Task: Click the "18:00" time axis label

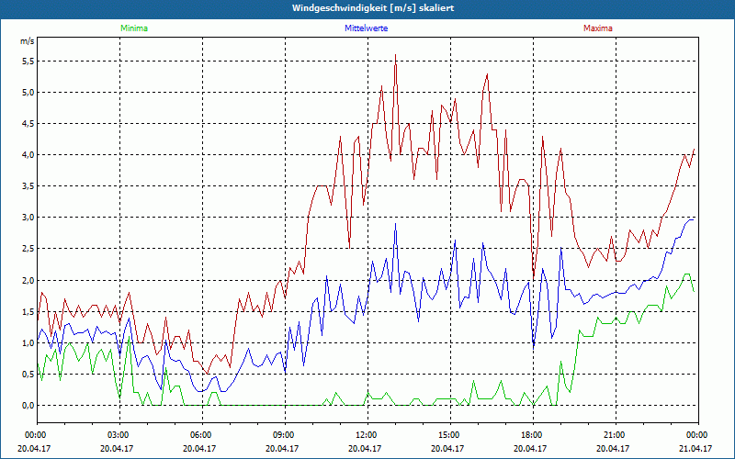Action: 533,435
